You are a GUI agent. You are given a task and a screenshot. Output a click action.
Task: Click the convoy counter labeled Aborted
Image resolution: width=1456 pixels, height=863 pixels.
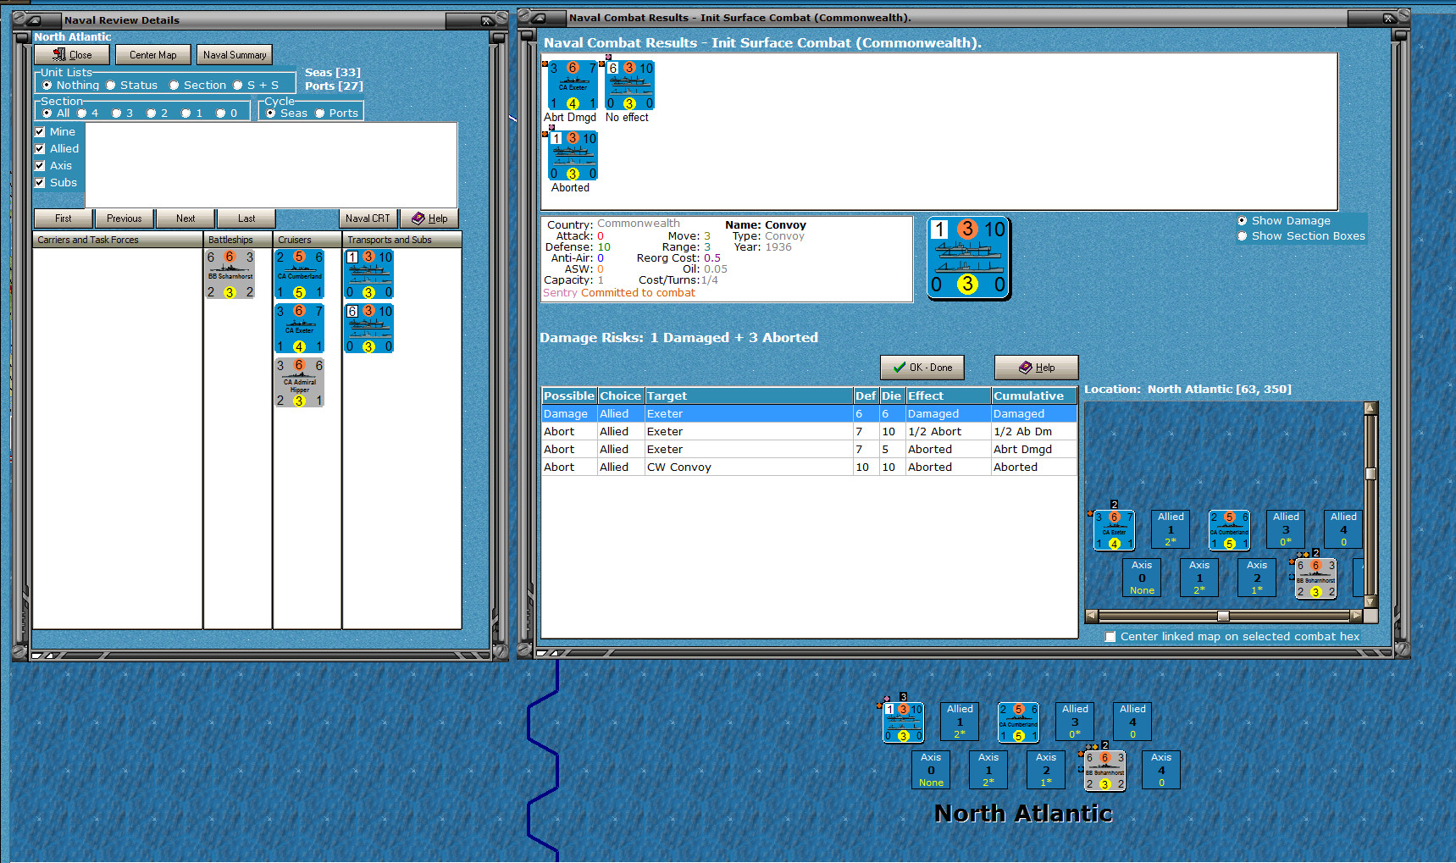coord(573,156)
